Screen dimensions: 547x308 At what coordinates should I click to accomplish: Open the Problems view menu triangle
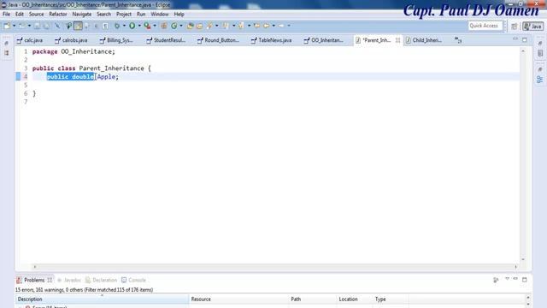507,279
